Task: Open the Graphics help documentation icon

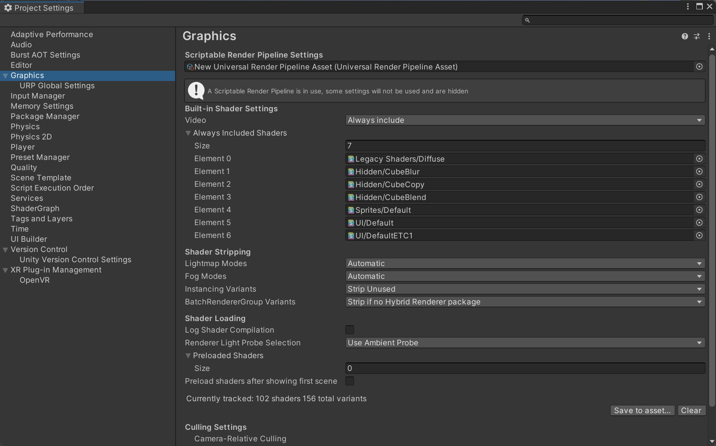Action: tap(684, 36)
